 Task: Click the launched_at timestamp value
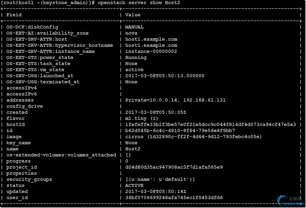click(165, 76)
